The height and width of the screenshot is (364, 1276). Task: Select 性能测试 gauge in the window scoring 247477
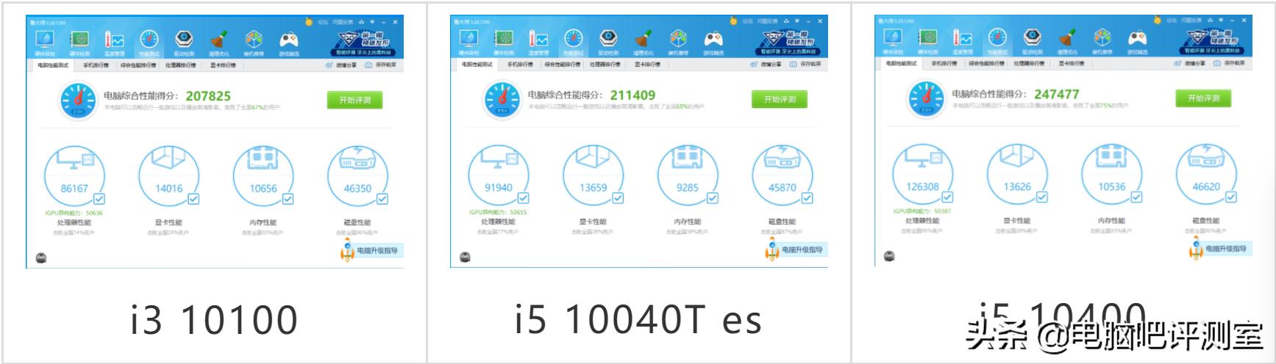point(998,39)
